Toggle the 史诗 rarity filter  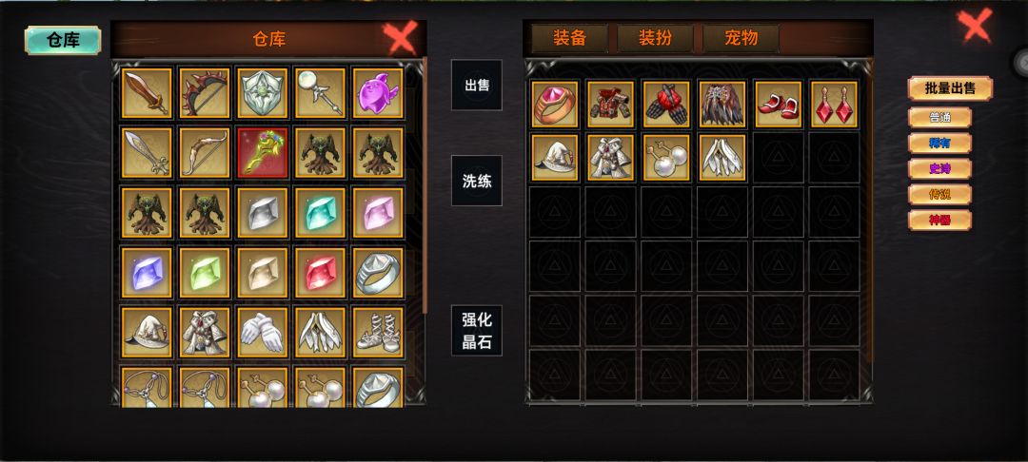(x=939, y=169)
